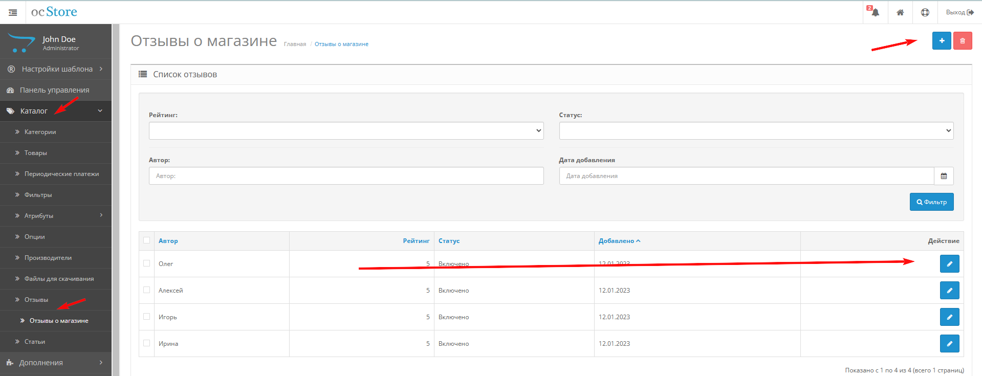This screenshot has width=982, height=376.
Task: Click the tag icon beside Каталог
Action: (10, 111)
